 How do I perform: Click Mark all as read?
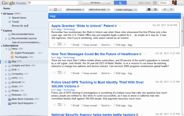coord(98,9)
